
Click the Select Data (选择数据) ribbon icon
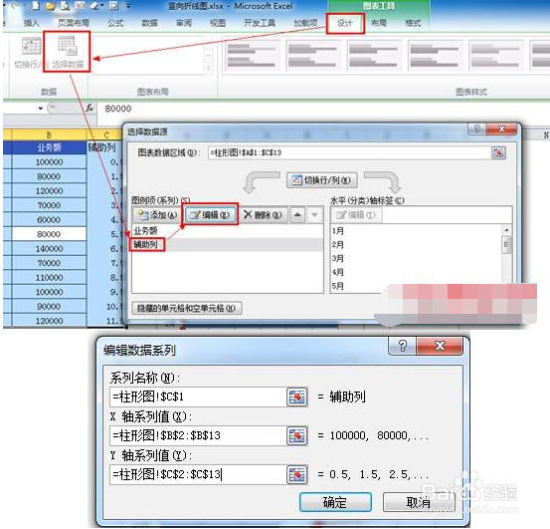point(67,51)
